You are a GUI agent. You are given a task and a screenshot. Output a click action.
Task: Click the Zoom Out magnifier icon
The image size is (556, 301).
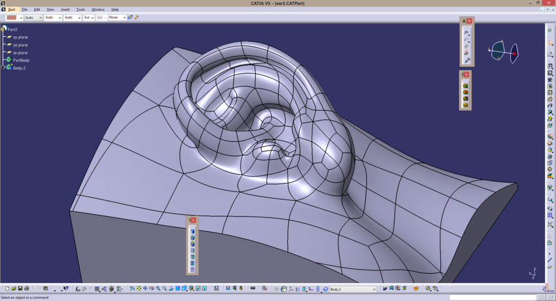click(x=164, y=289)
